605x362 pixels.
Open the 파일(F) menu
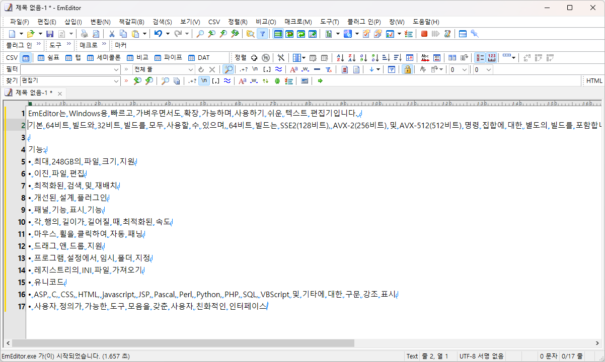pos(19,22)
